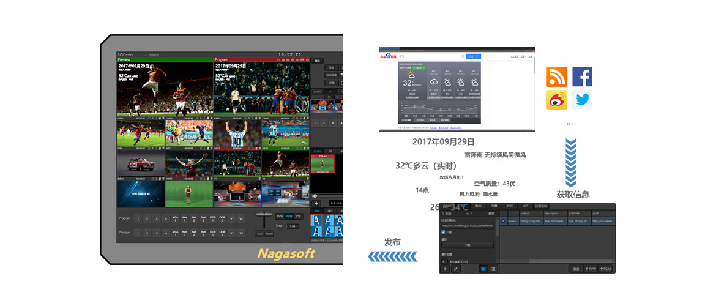
Task: Toggle the checkbox below the RSS URL field
Action: click(x=444, y=232)
